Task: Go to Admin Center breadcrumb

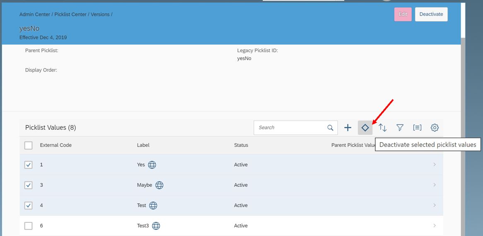Action: [34, 14]
